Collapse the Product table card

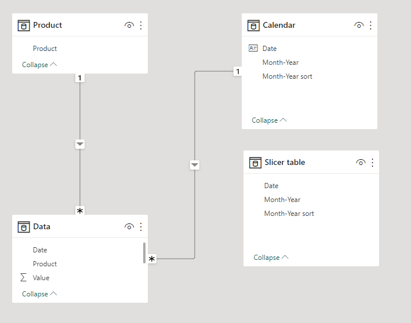click(39, 65)
